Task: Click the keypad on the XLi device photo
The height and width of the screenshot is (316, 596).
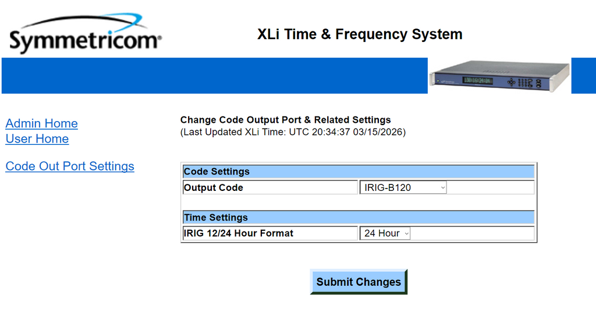Action: [525, 82]
